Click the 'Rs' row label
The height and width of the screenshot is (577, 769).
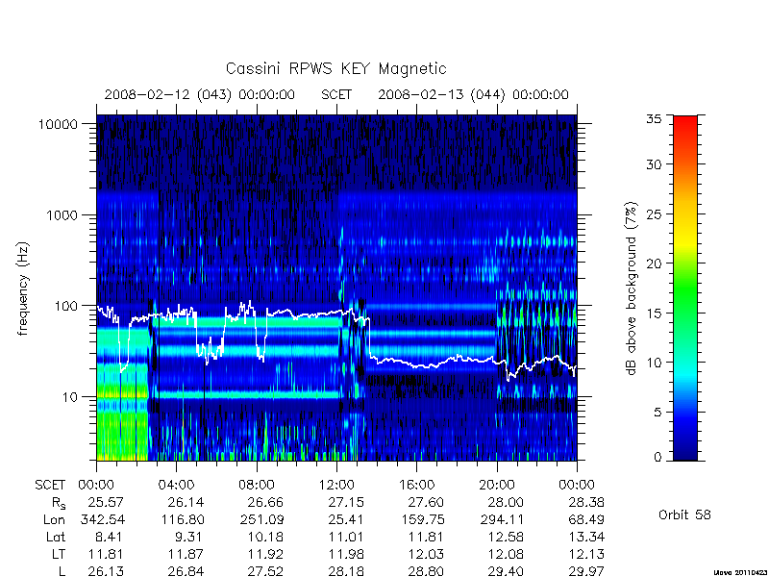coord(59,503)
